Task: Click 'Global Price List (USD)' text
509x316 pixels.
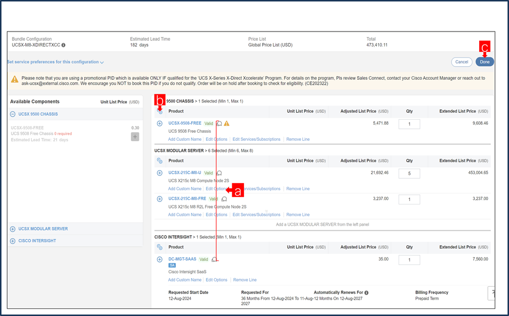Action: (271, 45)
